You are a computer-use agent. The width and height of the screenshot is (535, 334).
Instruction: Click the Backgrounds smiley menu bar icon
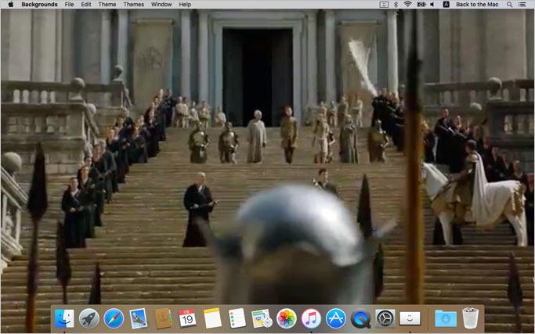(384, 5)
